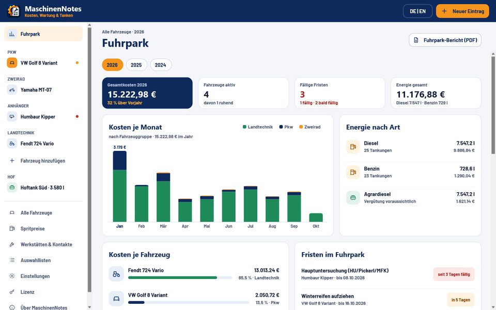
Task: Click the '25 Tankungen' Diesel text
Action: pos(378,150)
